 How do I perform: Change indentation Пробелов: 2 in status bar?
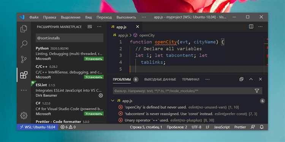[x=177, y=127]
